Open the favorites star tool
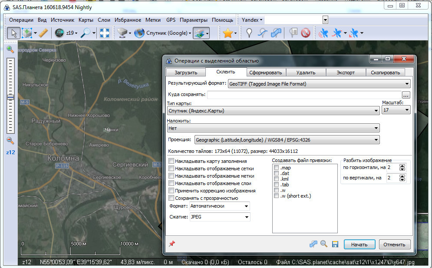This screenshot has height=268, width=432. coord(229,33)
